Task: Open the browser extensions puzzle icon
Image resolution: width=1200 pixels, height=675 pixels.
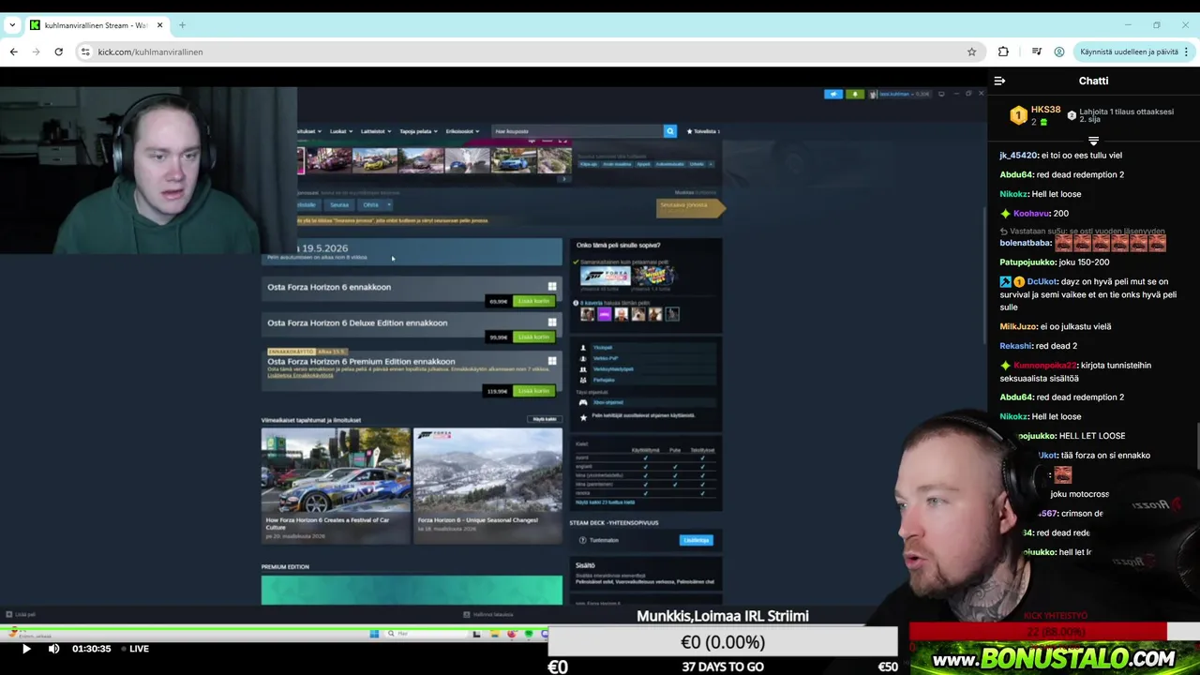Action: pos(1003,52)
